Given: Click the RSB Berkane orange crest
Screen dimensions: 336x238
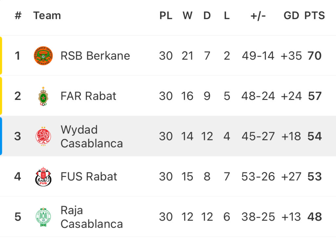Looking at the screenshot, I should (x=43, y=56).
